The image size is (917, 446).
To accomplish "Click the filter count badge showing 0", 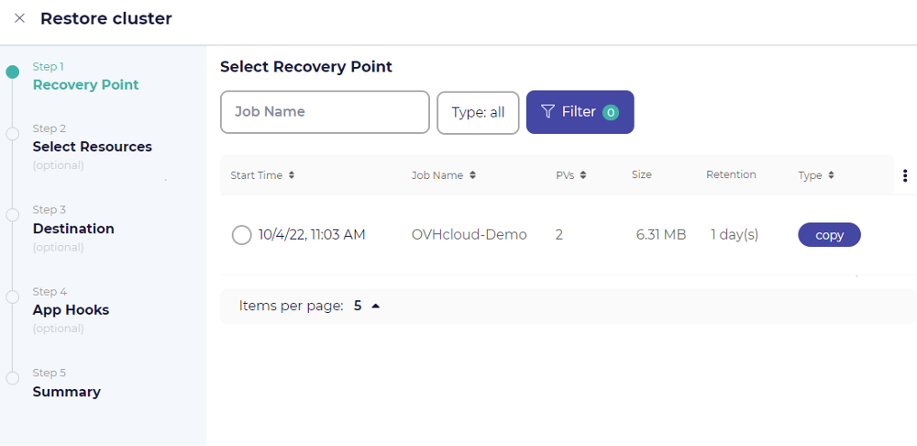I will [611, 112].
